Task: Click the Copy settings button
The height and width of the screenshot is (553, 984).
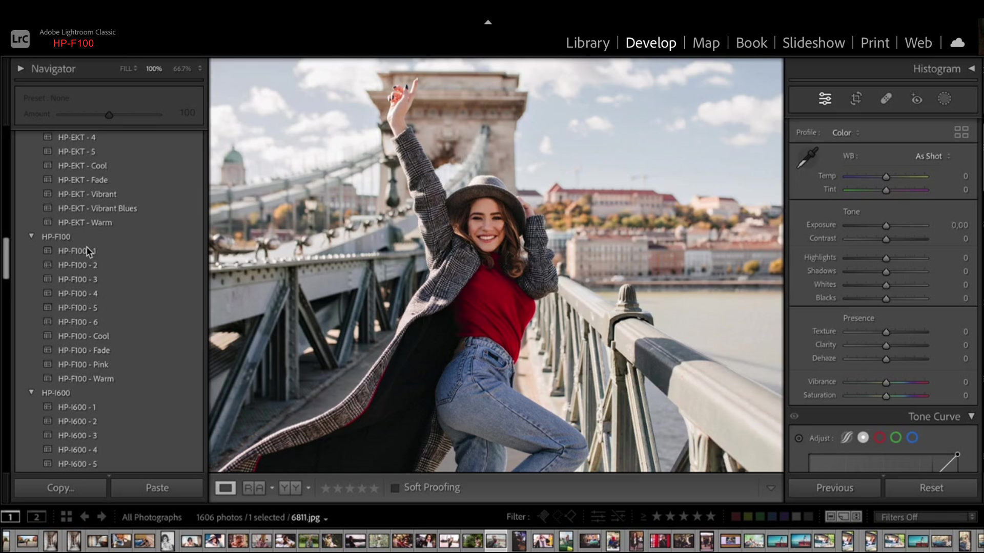Action: (60, 488)
